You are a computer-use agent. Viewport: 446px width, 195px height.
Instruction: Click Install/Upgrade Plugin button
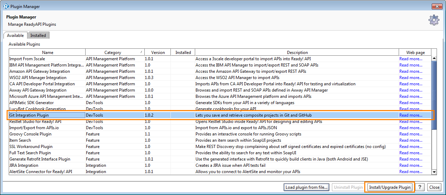coord(390,187)
